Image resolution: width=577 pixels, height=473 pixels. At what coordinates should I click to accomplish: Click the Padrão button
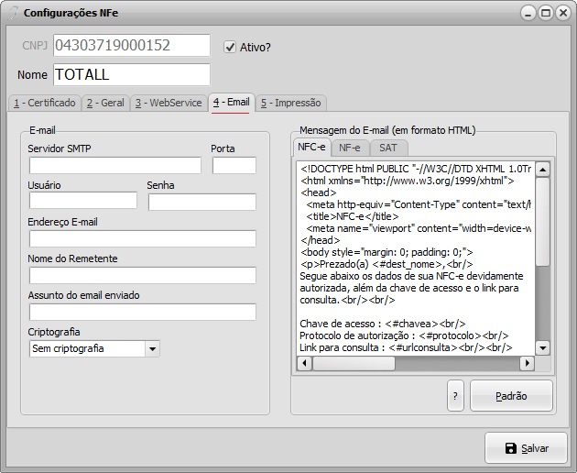pos(511,396)
